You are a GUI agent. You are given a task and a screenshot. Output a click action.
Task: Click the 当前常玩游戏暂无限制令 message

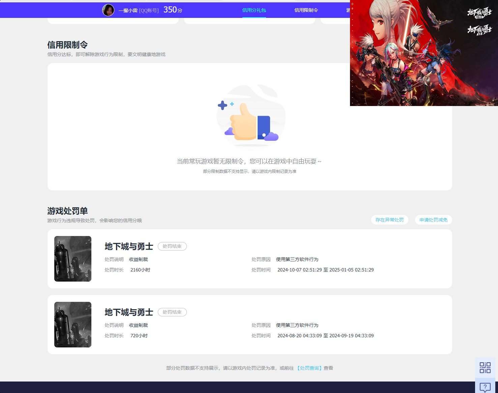[x=249, y=161]
